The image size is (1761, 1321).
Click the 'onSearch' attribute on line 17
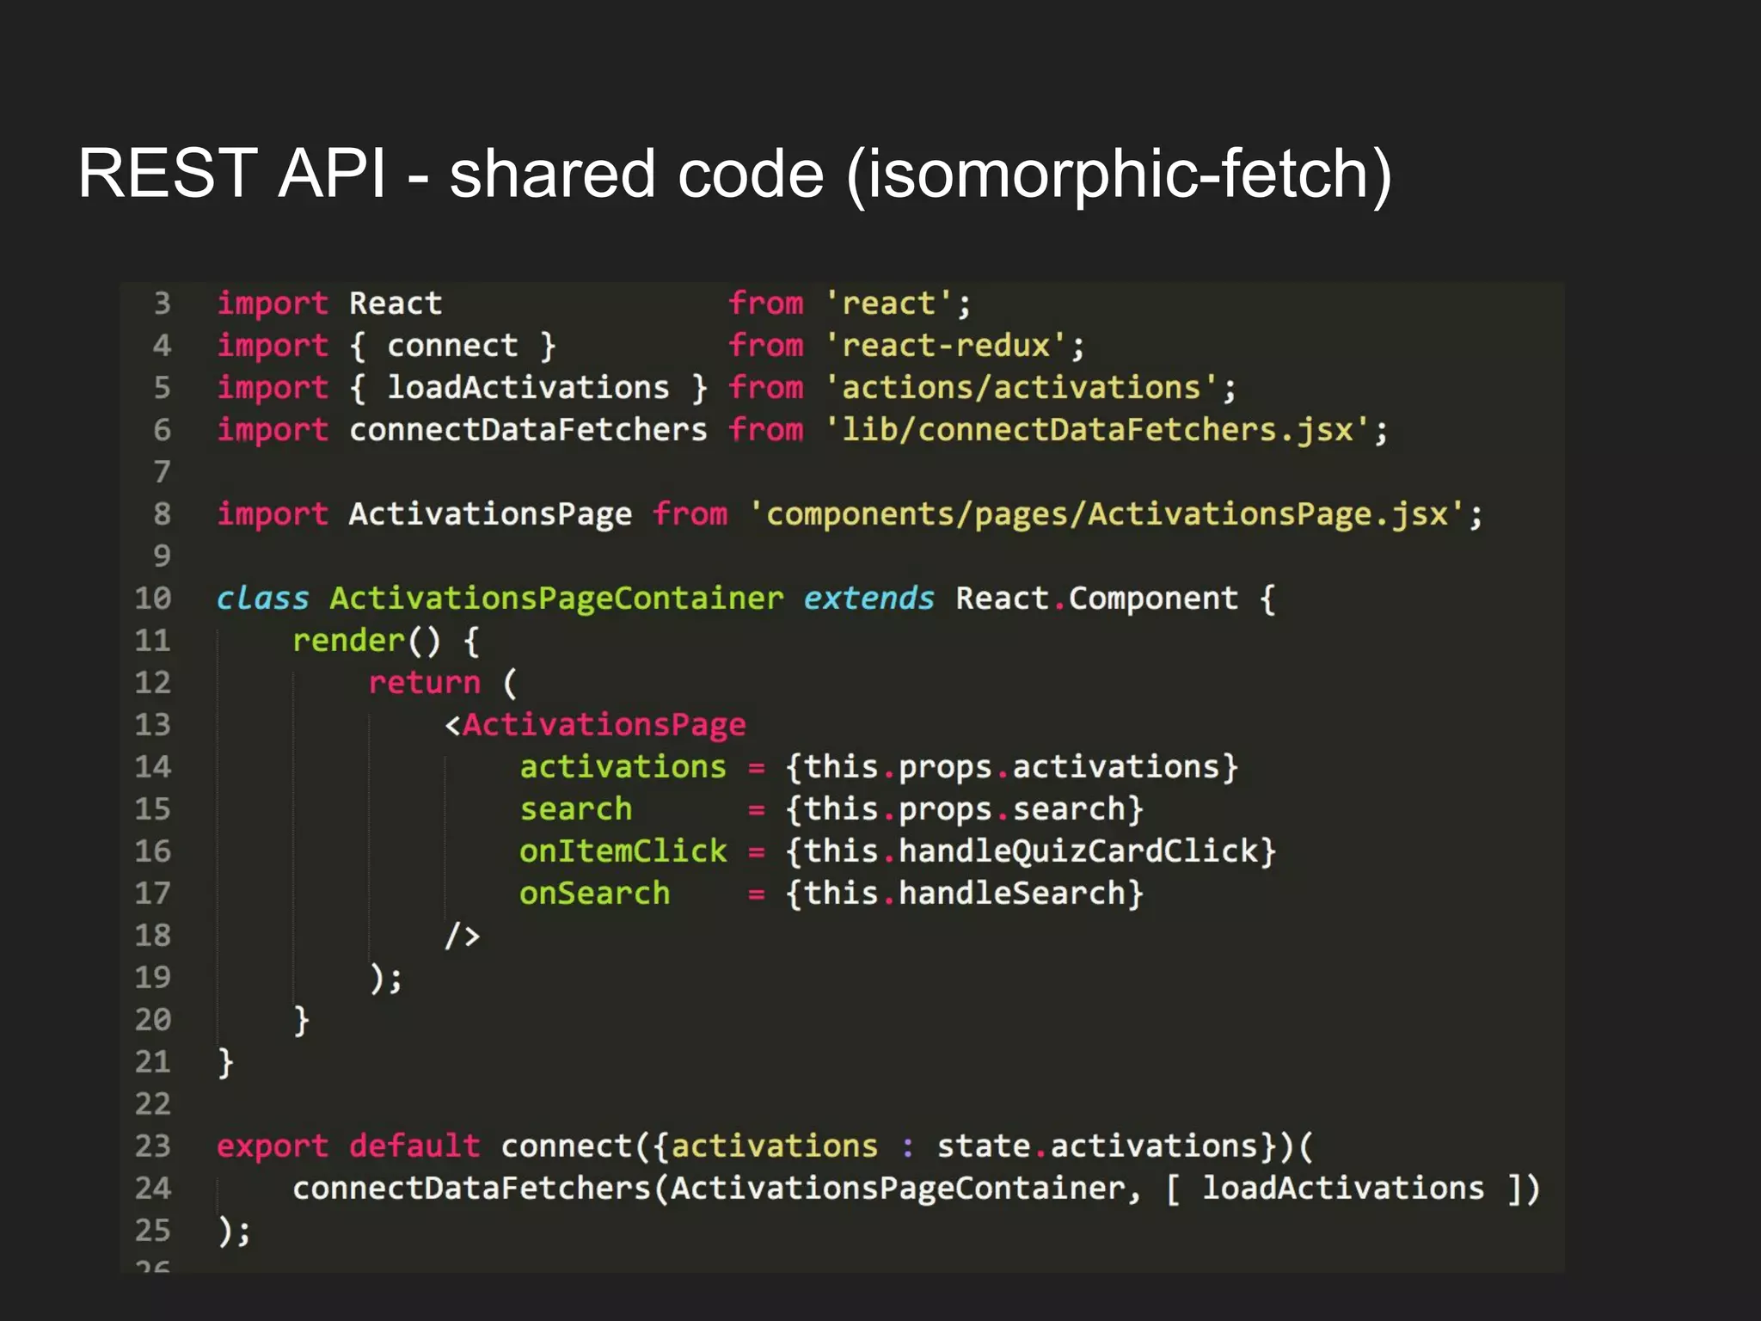click(594, 894)
